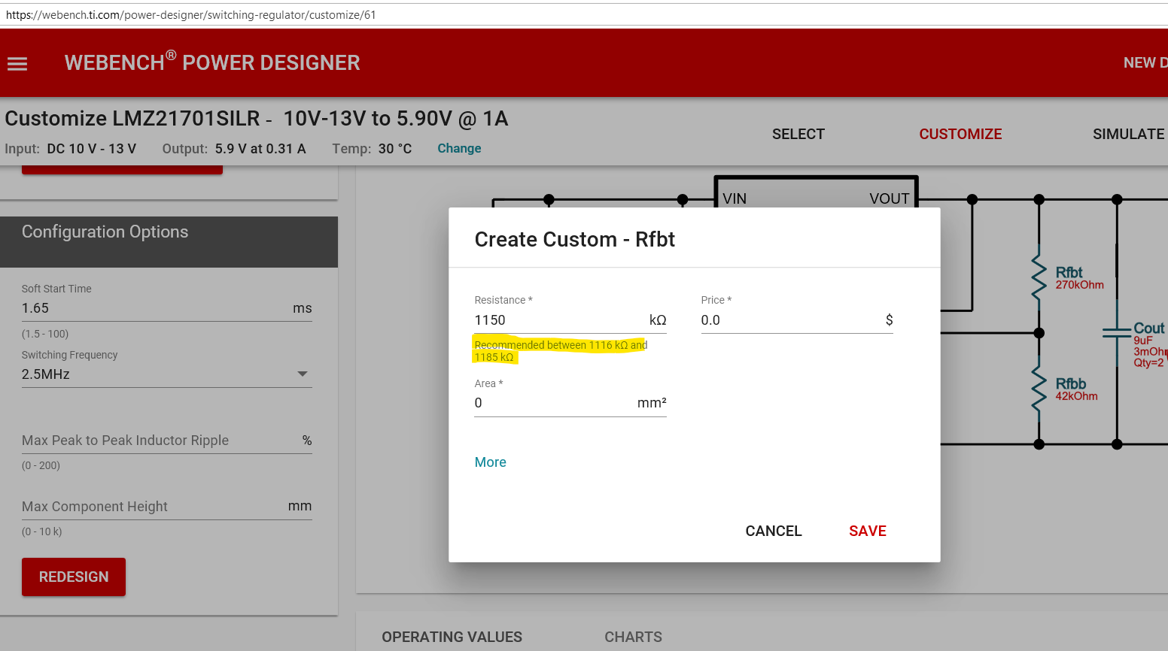Open the hamburger navigation menu
Screen dimensions: 1168x651
click(17, 64)
